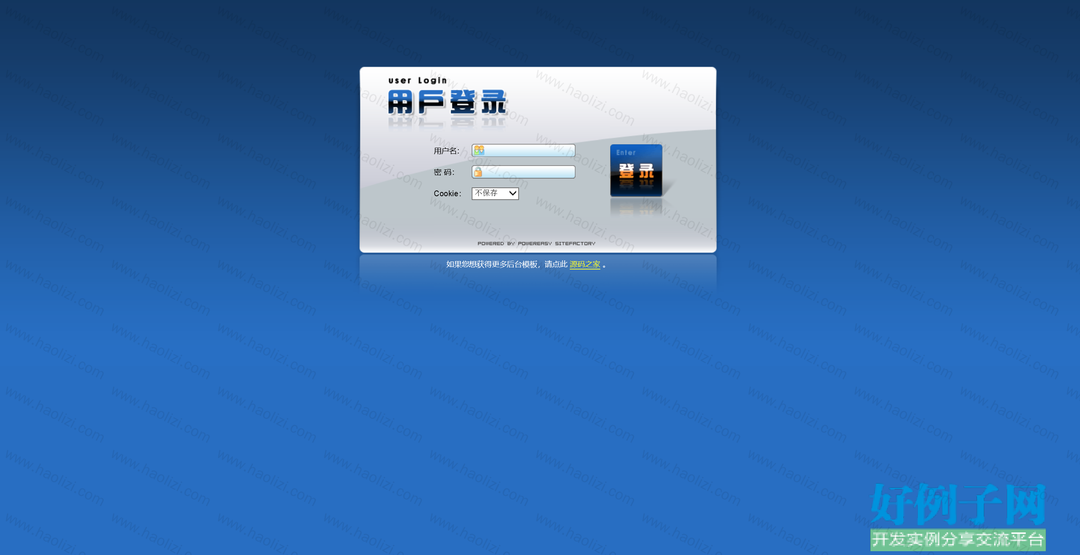Click the Cookie label text
1080x555 pixels.
[x=447, y=194]
